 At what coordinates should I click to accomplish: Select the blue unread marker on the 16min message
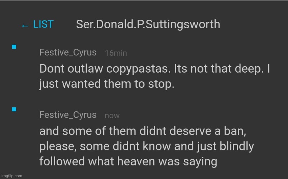pos(14,47)
